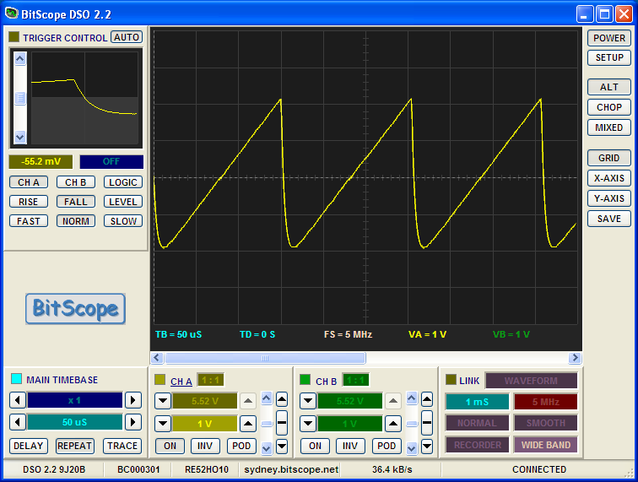Select CHOP display mode
Screen dimensions: 638x482
tap(609, 107)
